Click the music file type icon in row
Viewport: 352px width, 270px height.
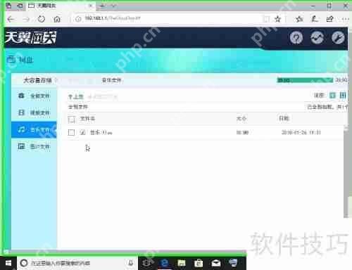82,132
